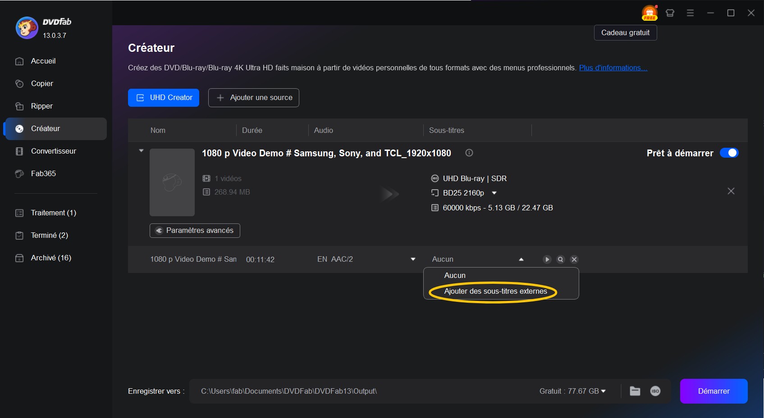Click the Enregistrer vers label
The image size is (764, 418).
(156, 391)
